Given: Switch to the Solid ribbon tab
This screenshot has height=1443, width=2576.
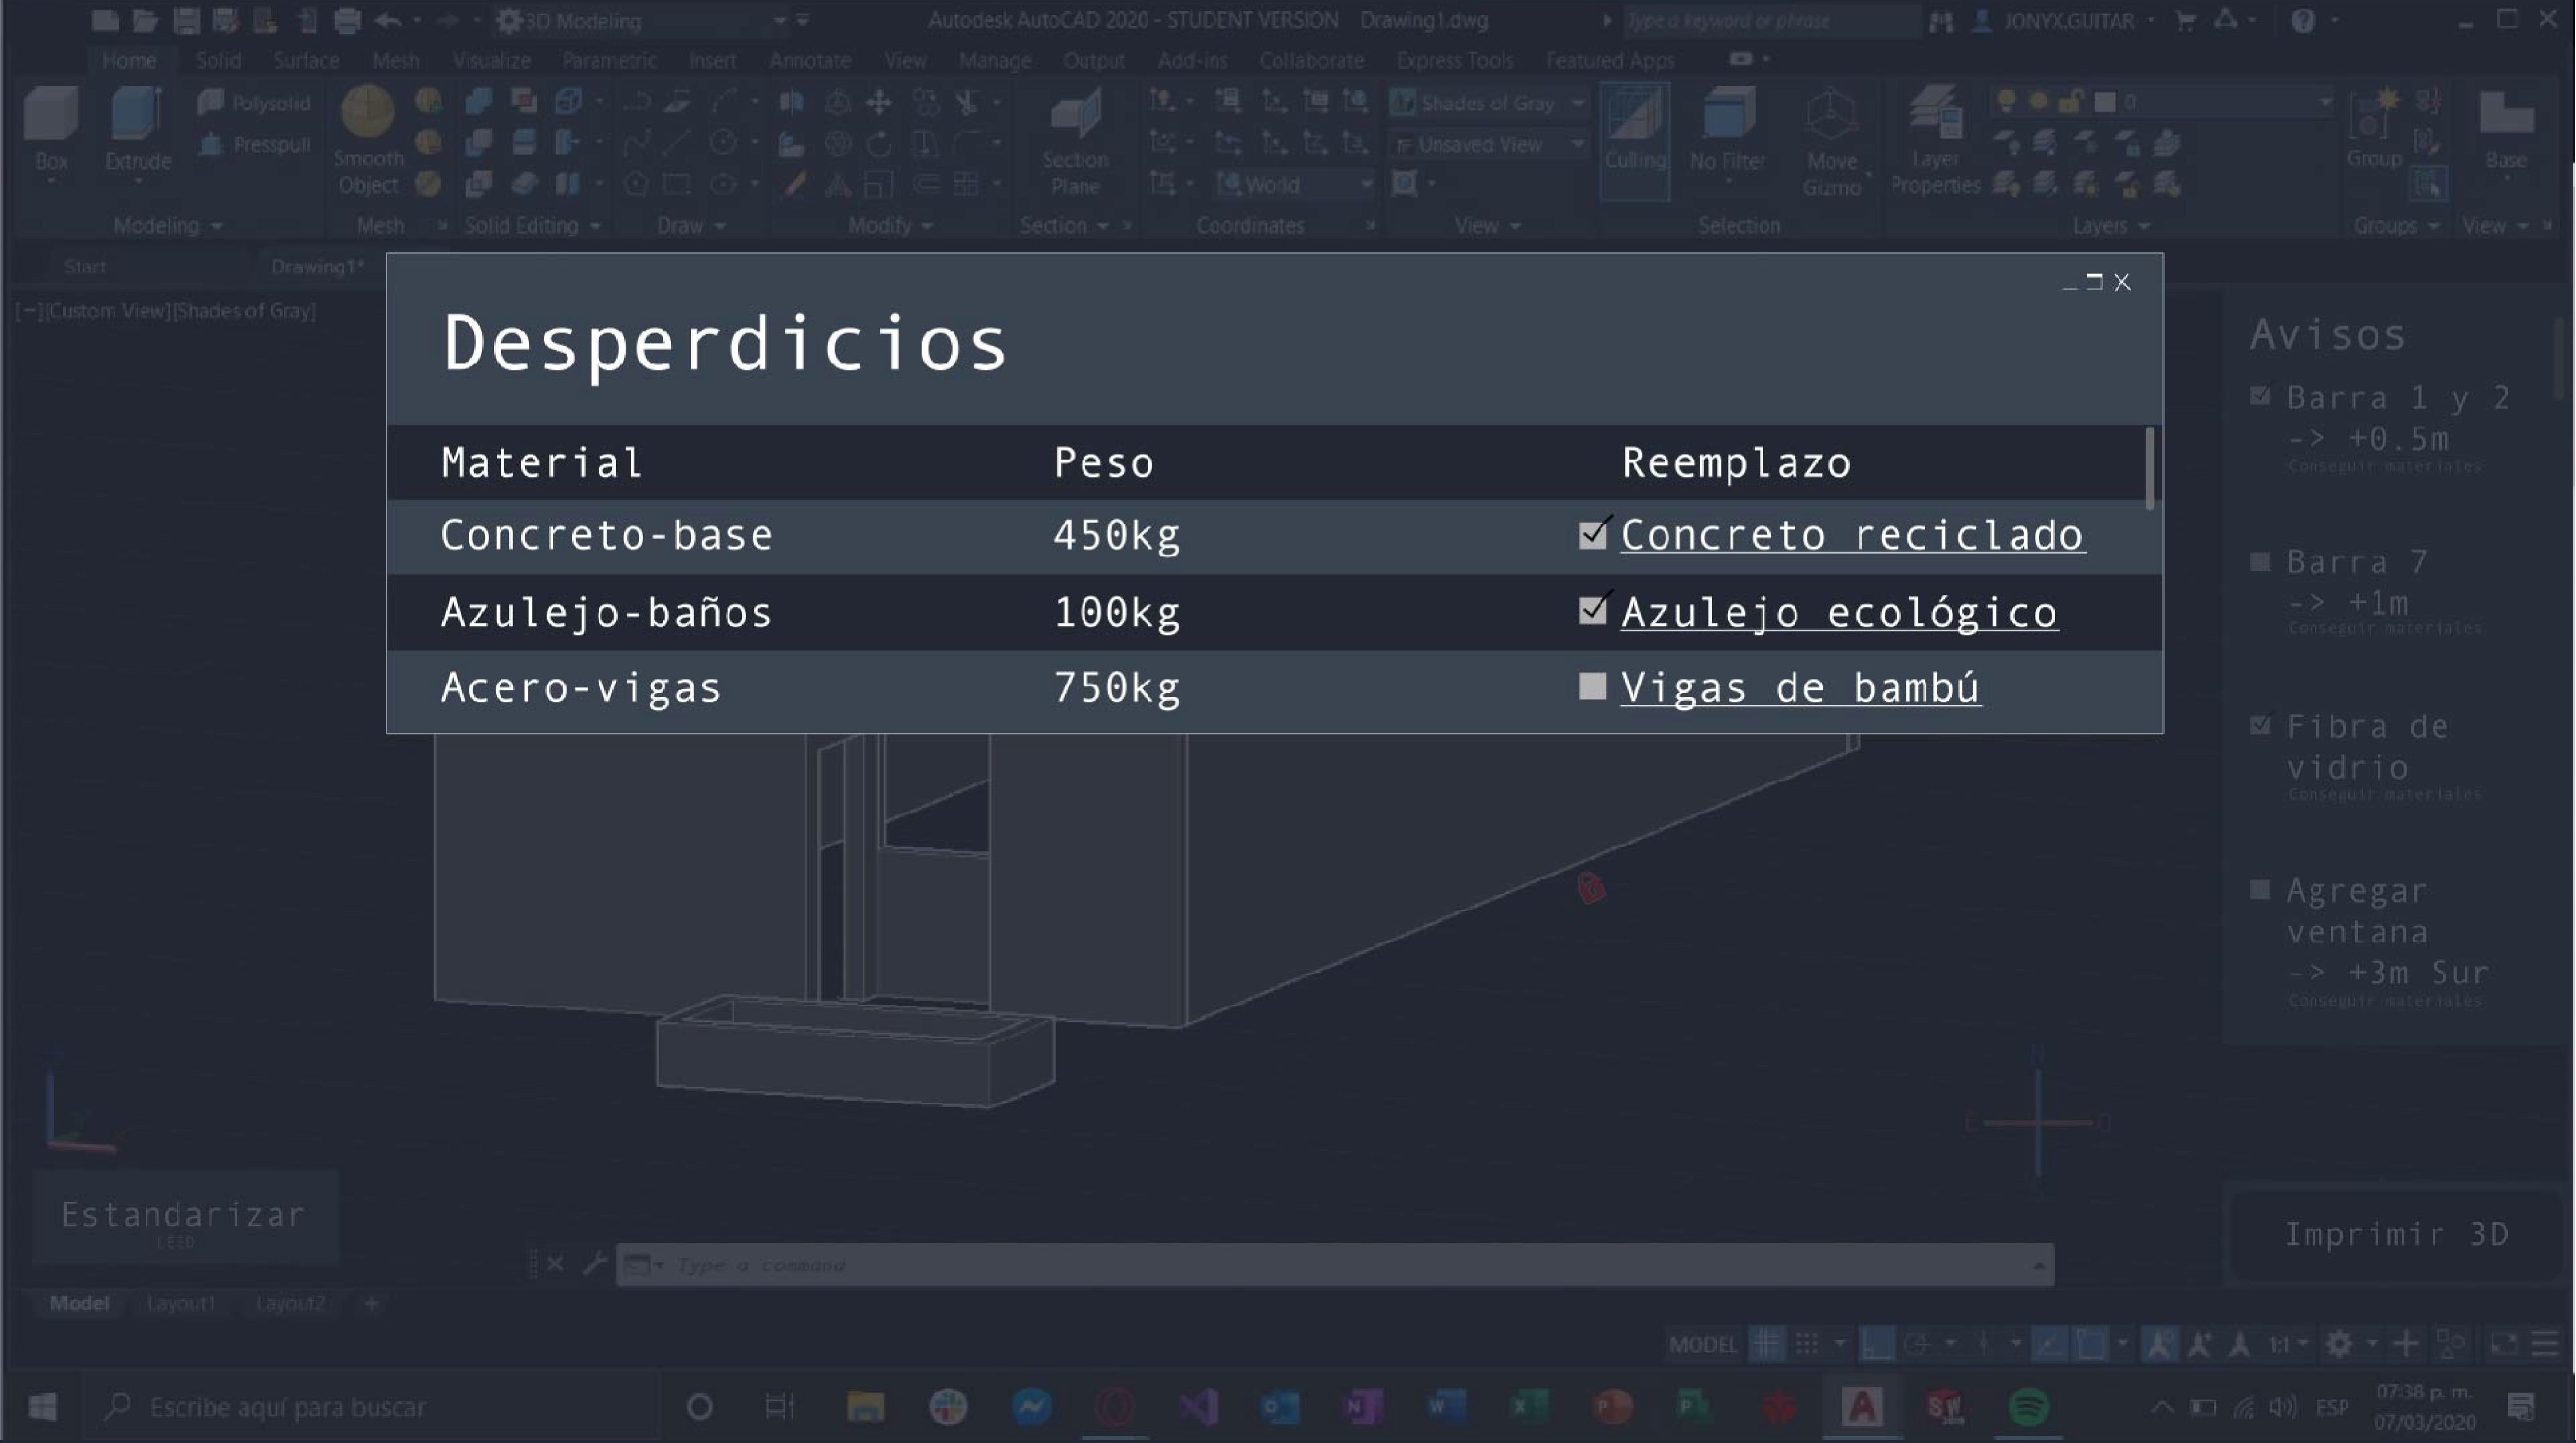Looking at the screenshot, I should (x=218, y=60).
